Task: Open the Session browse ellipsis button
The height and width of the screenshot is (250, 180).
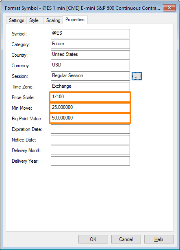Action: 137,76
